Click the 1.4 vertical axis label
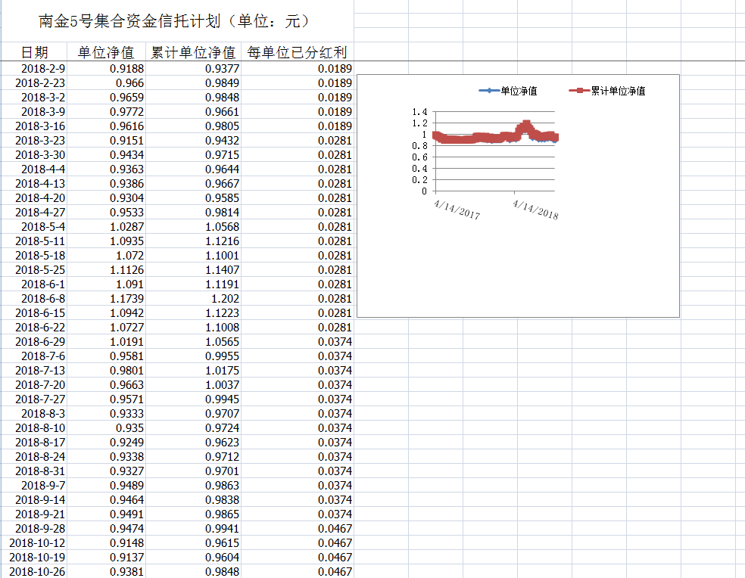Screen dimensions: 745x578 [419, 112]
